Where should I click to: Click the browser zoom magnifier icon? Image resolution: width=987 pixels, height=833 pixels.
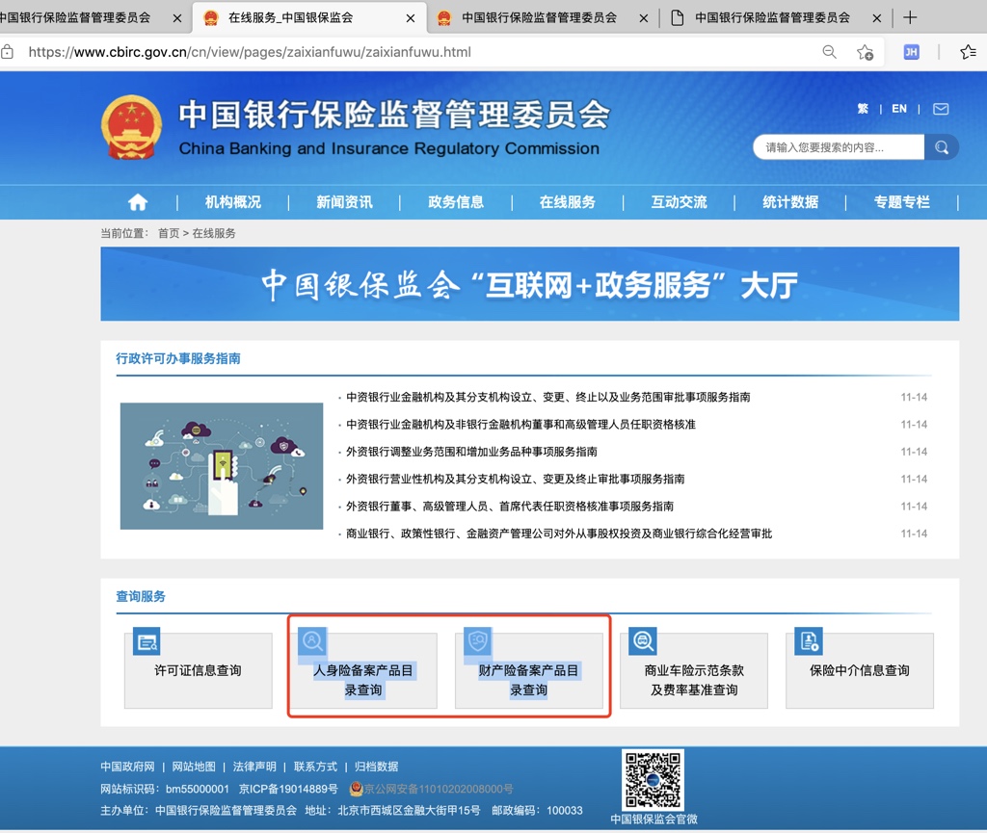coord(830,52)
